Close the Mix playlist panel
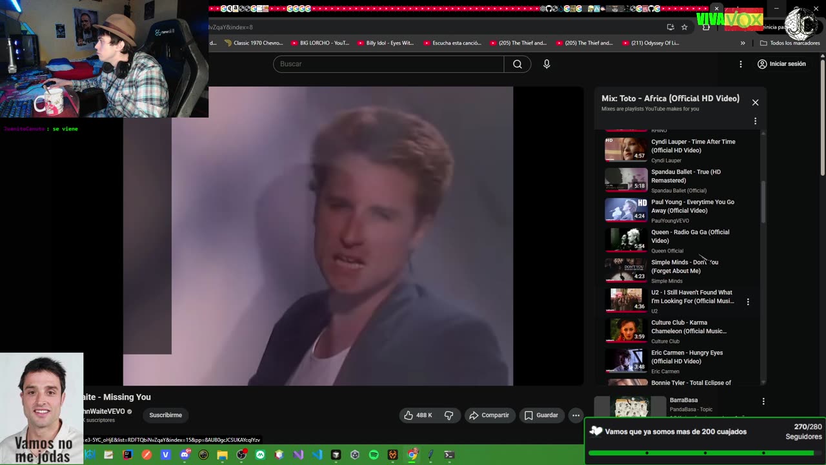 [x=755, y=102]
